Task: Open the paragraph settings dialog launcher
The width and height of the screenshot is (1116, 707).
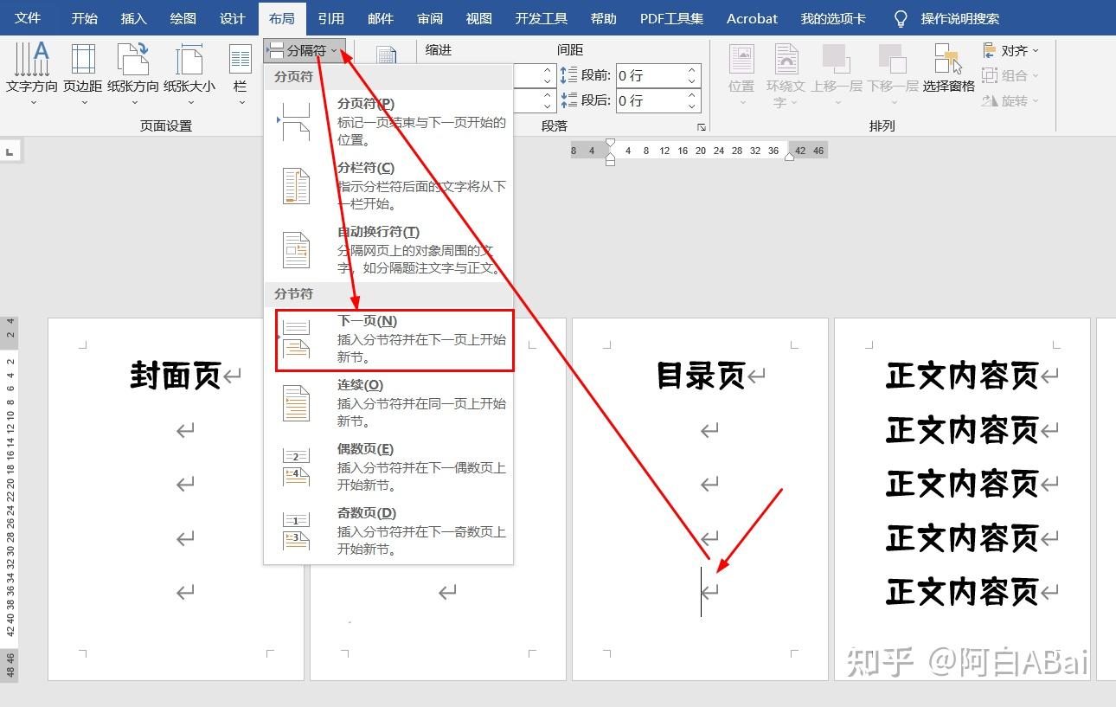Action: coord(701,128)
